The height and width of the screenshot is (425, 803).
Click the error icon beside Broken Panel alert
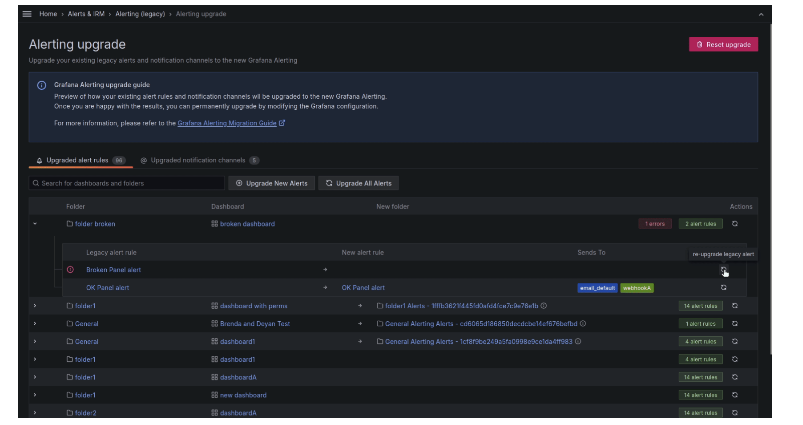click(x=70, y=270)
